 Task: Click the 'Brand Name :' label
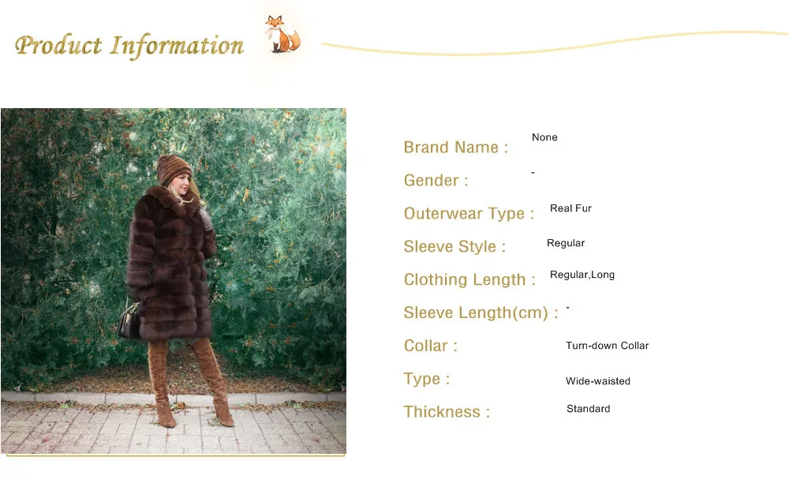coord(456,148)
